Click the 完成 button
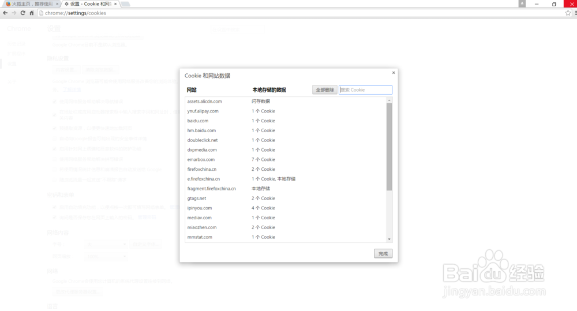577x311 pixels. tap(383, 253)
